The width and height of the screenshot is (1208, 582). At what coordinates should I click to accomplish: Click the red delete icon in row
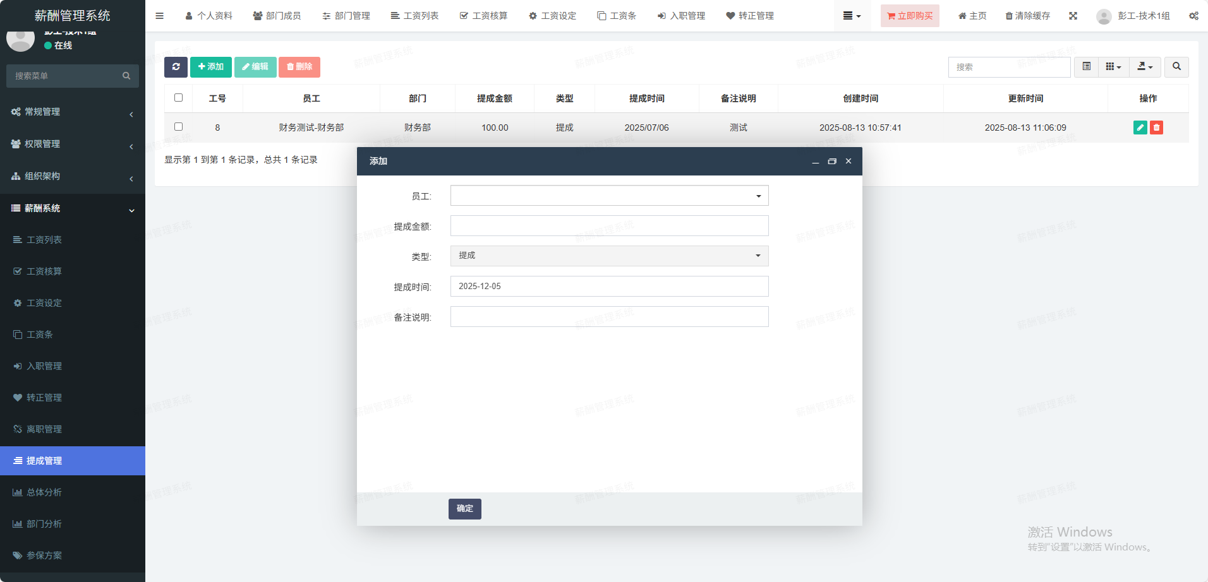click(1156, 128)
